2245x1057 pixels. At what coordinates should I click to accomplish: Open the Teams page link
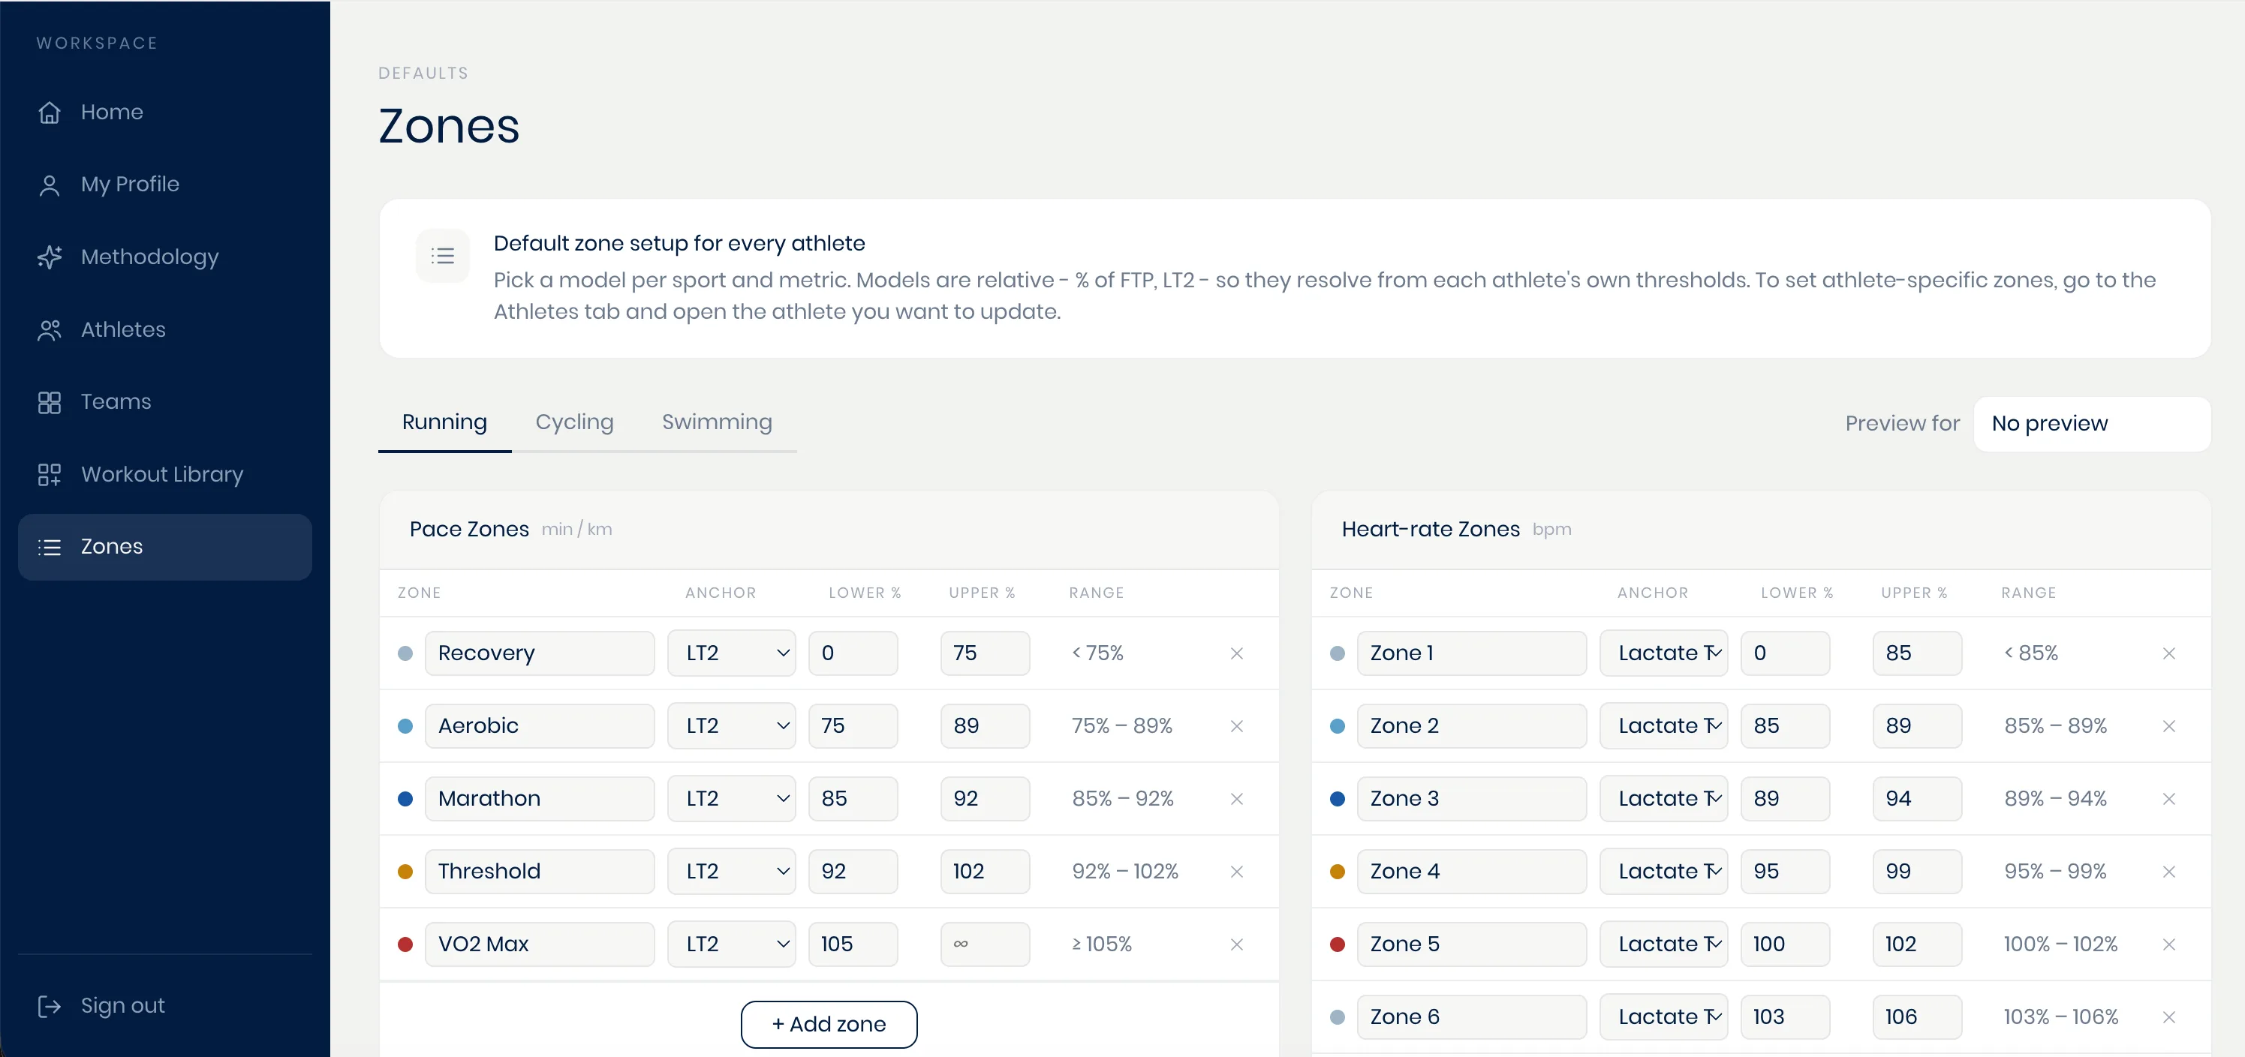click(164, 402)
